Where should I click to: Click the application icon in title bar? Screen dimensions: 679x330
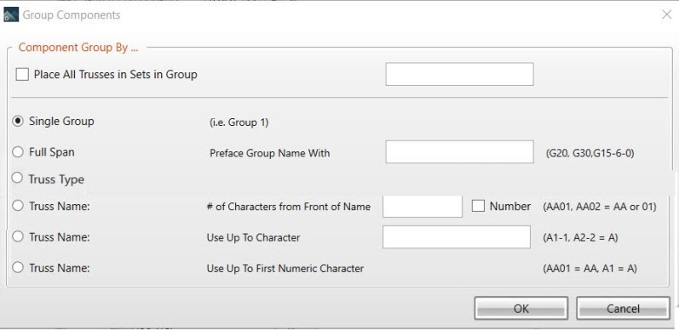pyautogui.click(x=11, y=14)
